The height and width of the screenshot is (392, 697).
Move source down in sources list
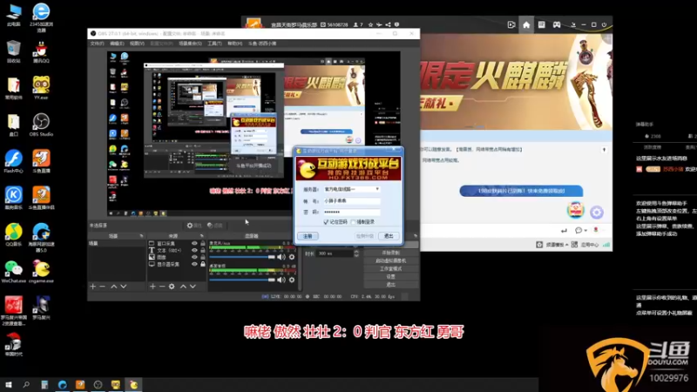193,287
